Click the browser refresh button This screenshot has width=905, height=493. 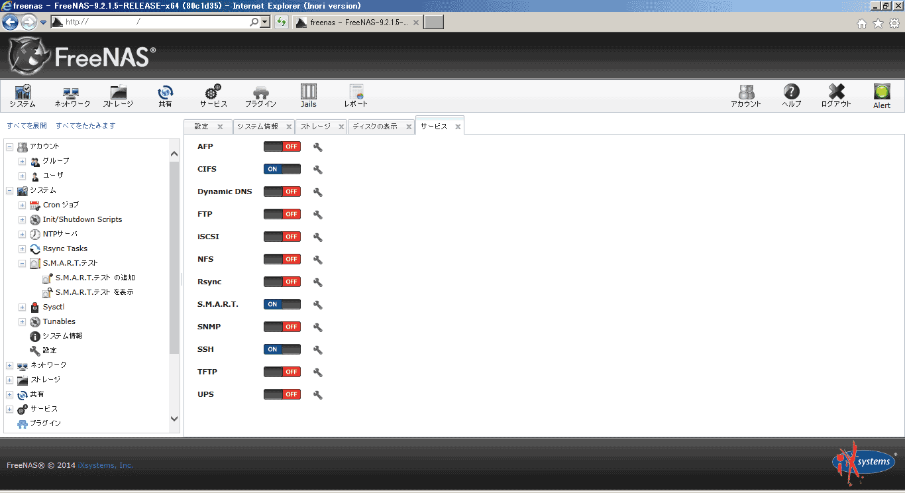pos(282,22)
